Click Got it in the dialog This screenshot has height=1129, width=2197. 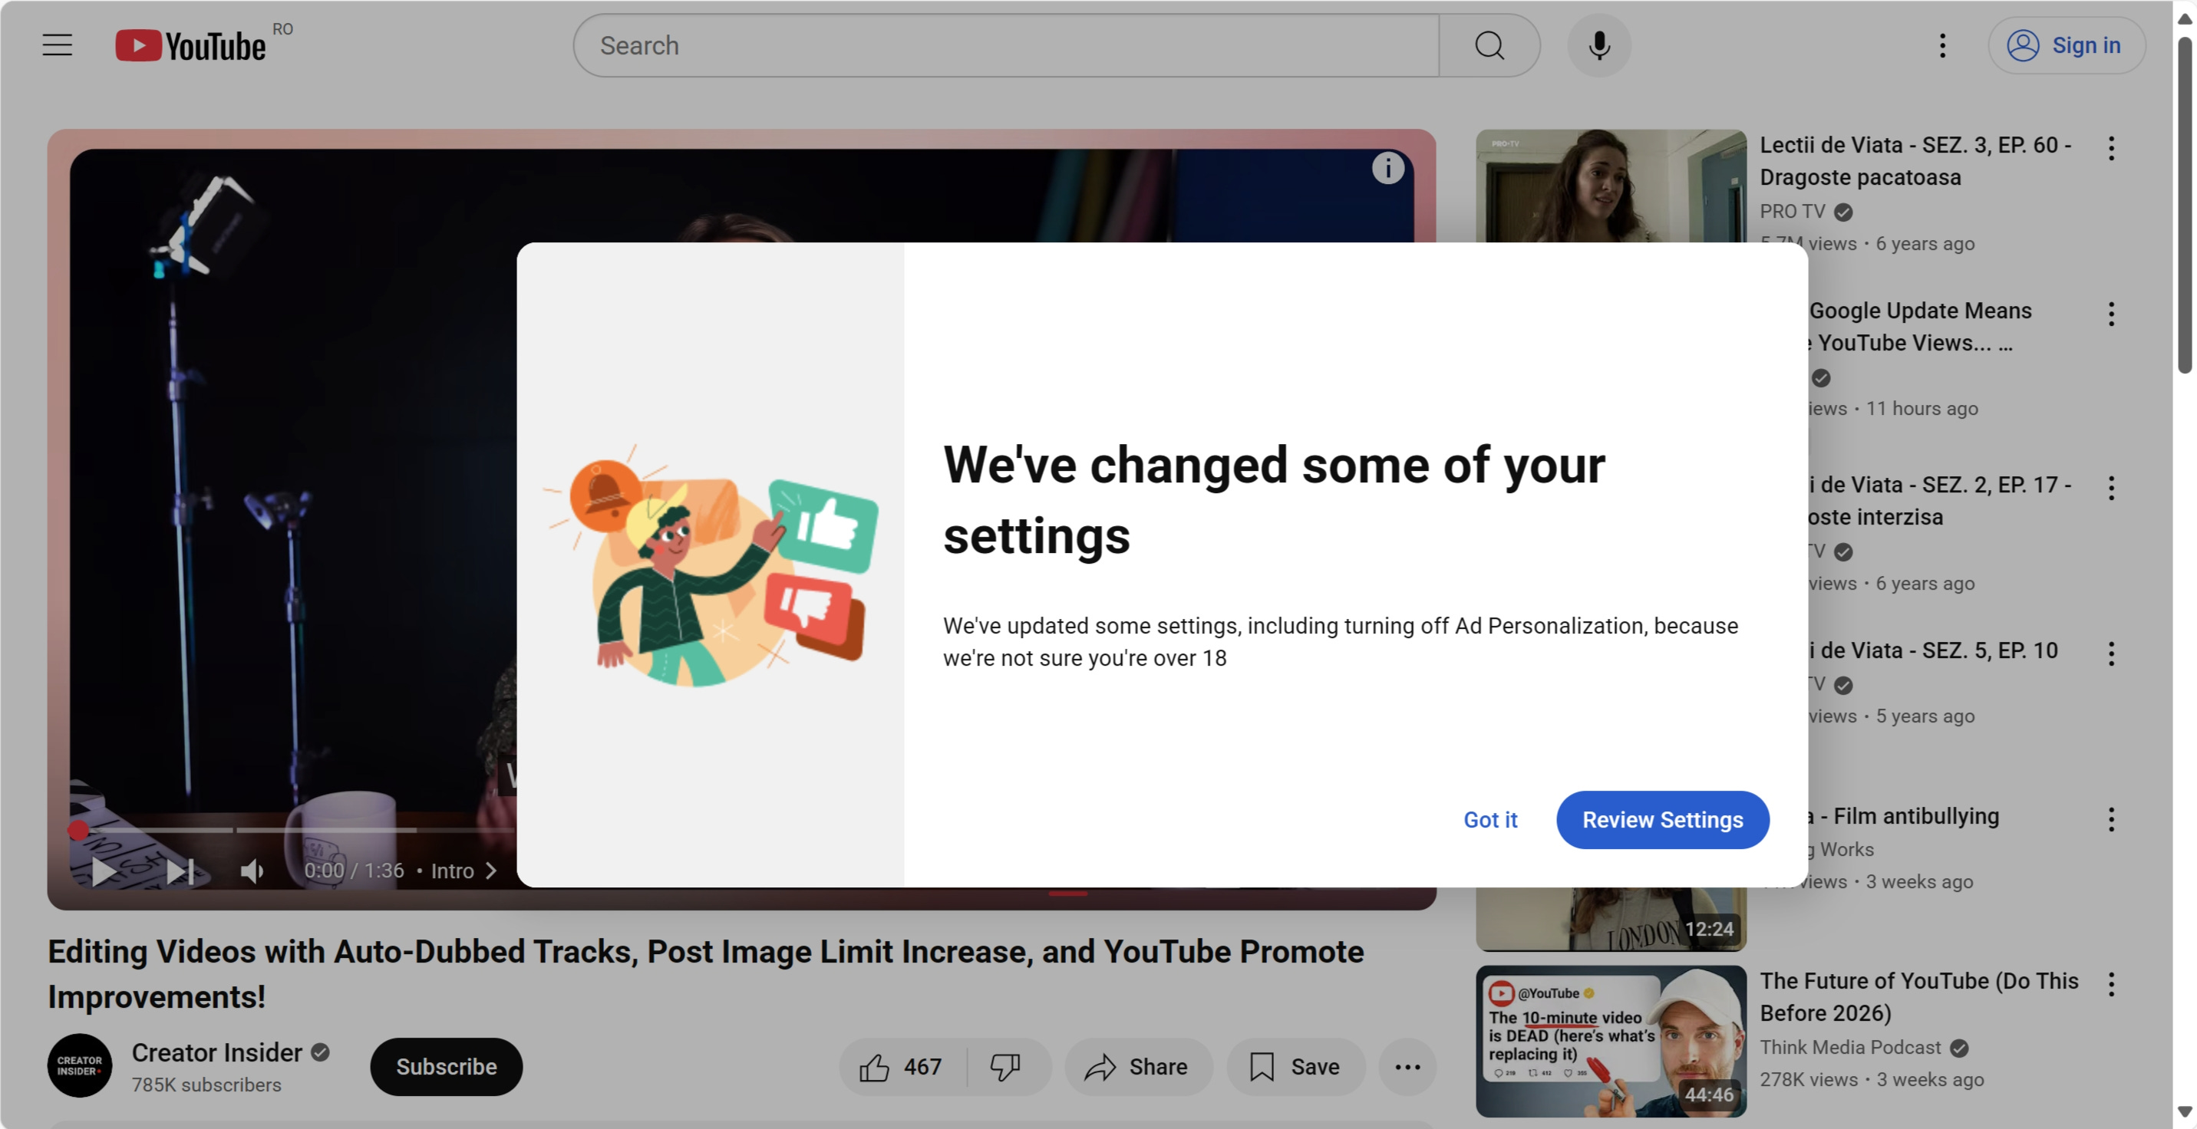pos(1490,819)
